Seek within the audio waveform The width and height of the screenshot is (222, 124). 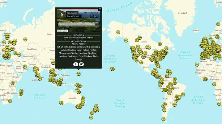(x=77, y=24)
